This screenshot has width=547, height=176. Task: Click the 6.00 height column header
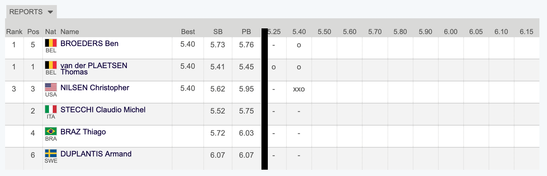click(451, 32)
